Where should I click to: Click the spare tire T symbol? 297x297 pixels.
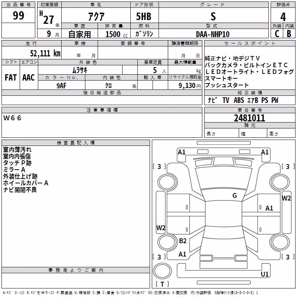click(162, 284)
